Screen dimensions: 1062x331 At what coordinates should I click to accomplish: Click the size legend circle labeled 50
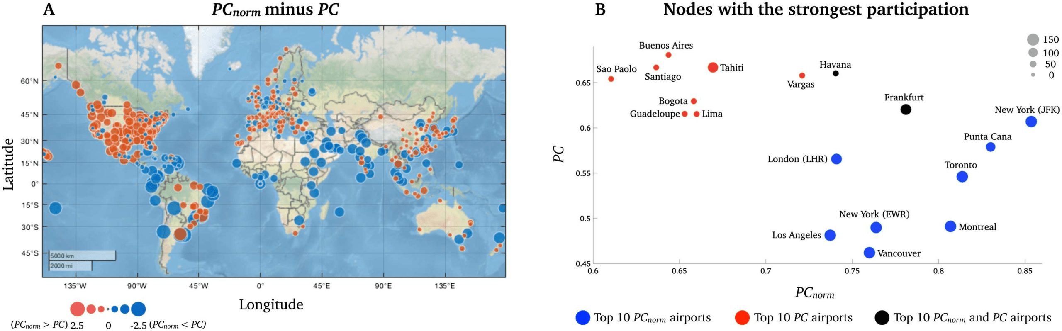(x=1033, y=64)
